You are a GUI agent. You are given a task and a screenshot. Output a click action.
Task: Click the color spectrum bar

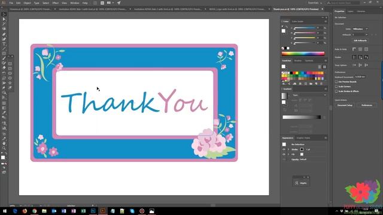click(x=303, y=54)
